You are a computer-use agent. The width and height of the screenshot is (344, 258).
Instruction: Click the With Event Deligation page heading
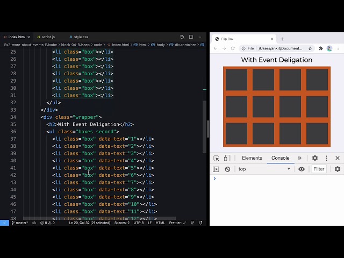tap(277, 60)
